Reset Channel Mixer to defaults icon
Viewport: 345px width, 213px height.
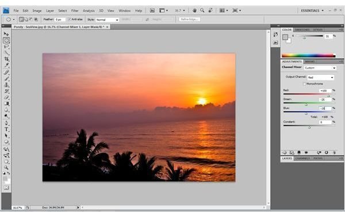click(x=327, y=153)
